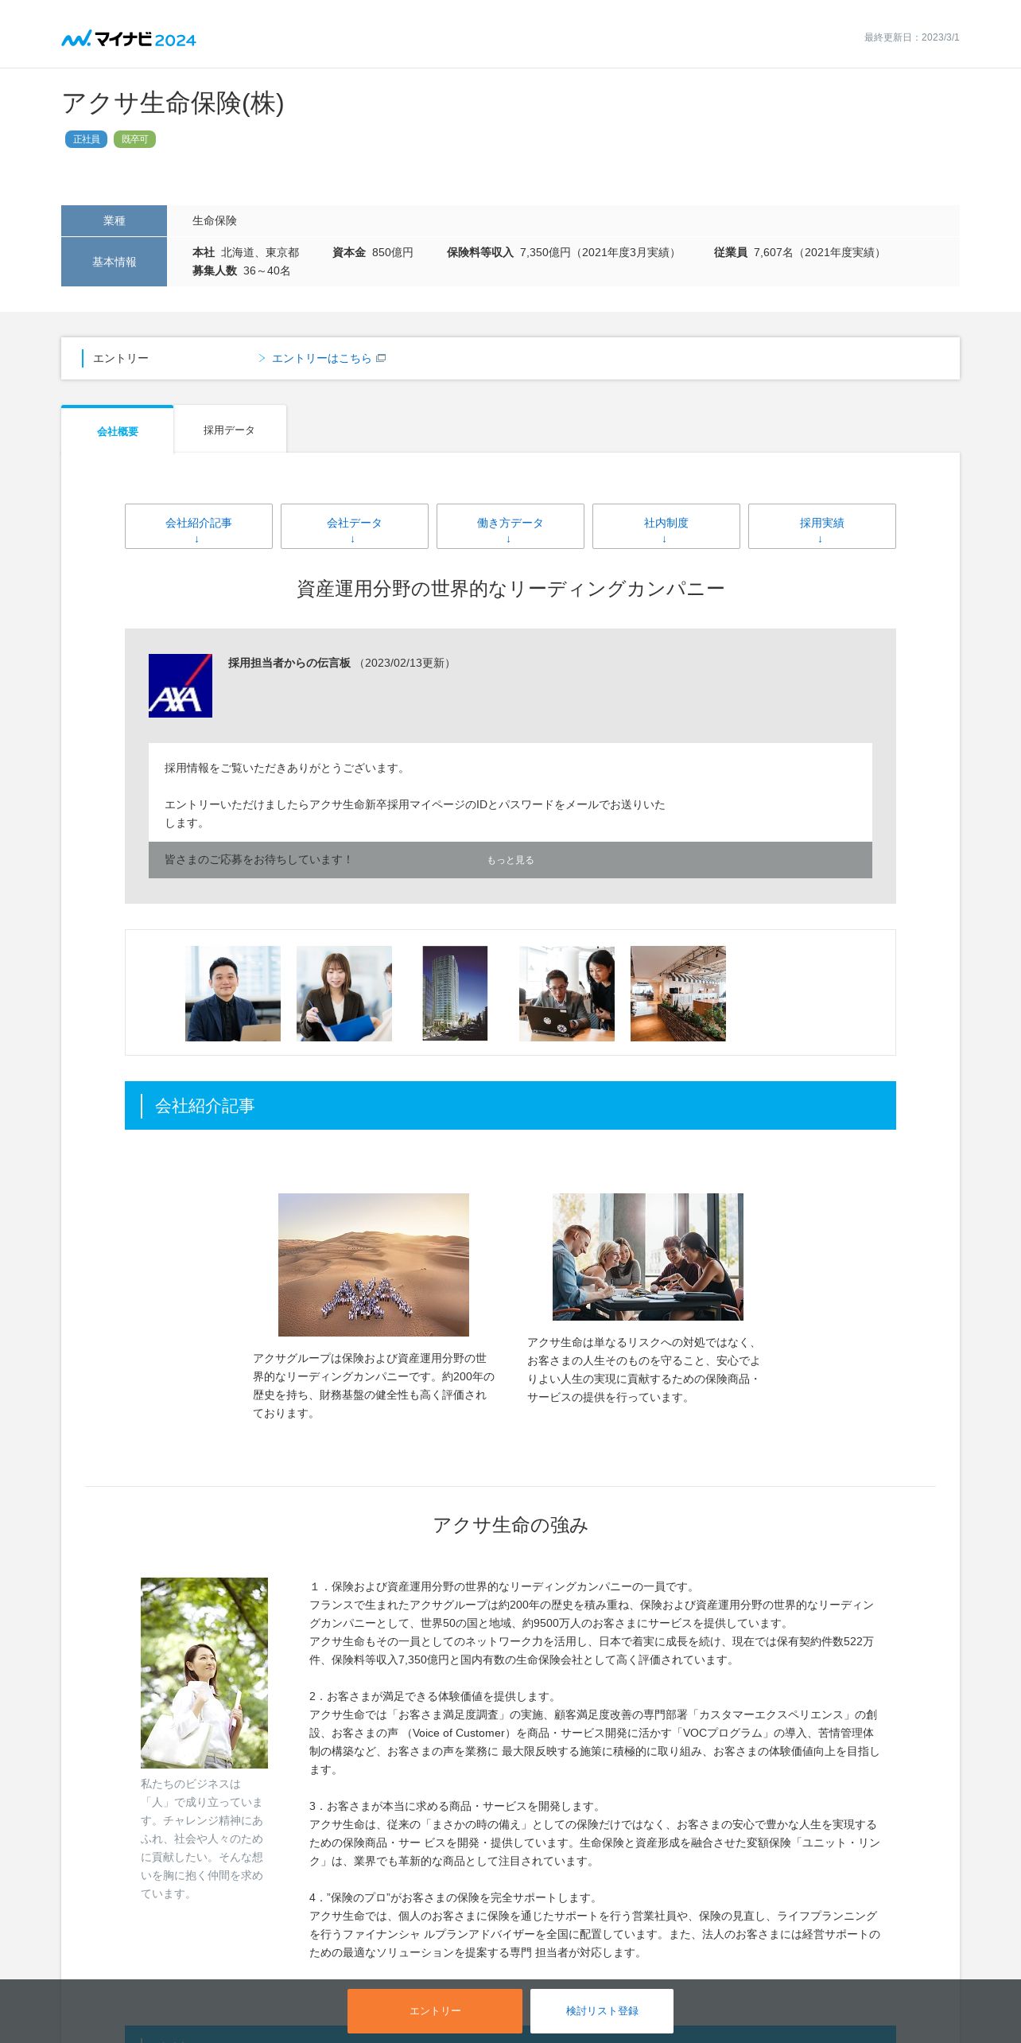
Task: Click the 資本金 850億円 value
Action: click(373, 252)
